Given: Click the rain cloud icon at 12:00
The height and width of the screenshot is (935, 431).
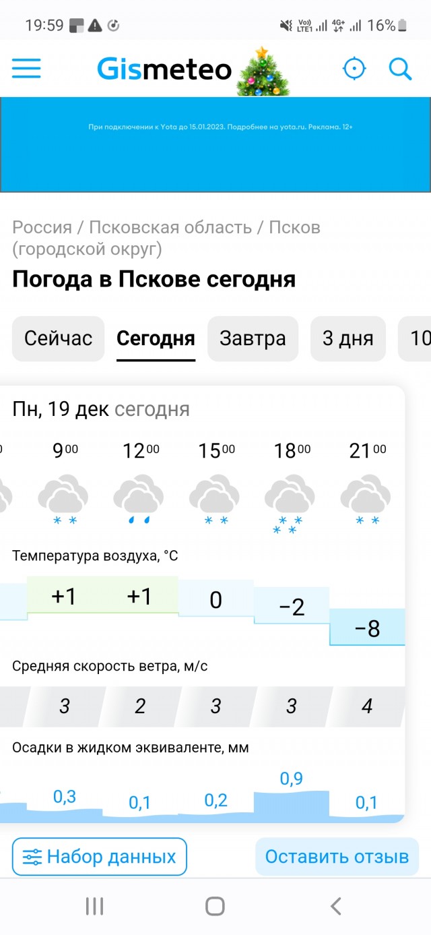Looking at the screenshot, I should coord(139,495).
